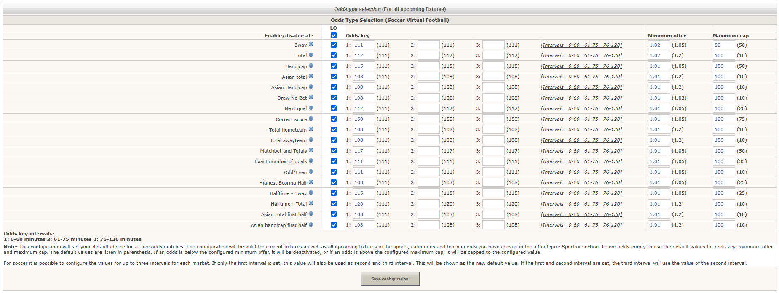The image size is (779, 293).
Task: Click the second interval odds key field for Halftime - 3way
Action: click(428, 193)
